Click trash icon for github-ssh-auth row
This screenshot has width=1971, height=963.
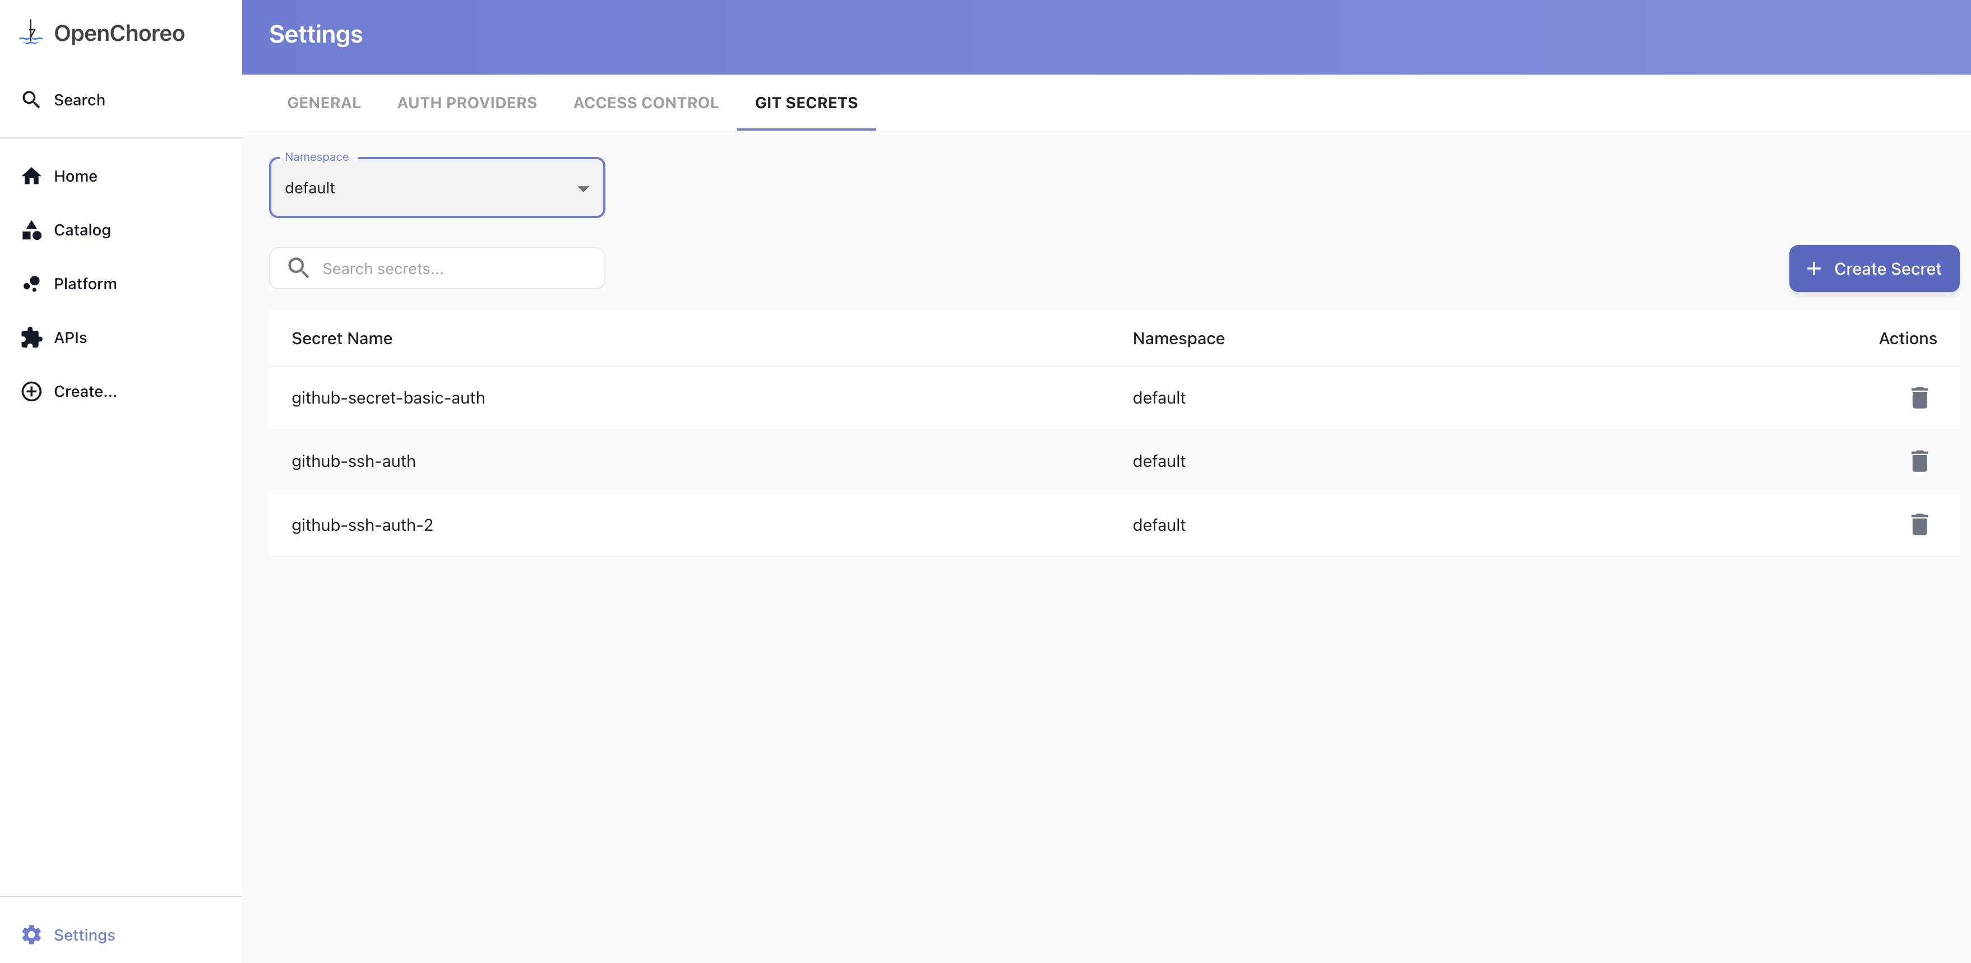coord(1918,461)
